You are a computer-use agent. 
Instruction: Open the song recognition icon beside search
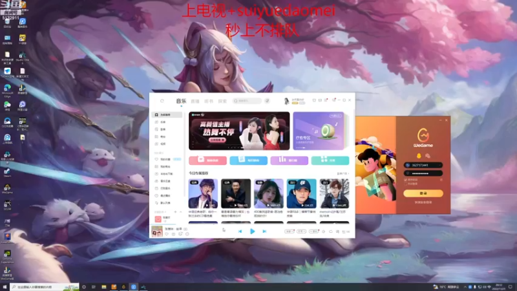coord(267,101)
